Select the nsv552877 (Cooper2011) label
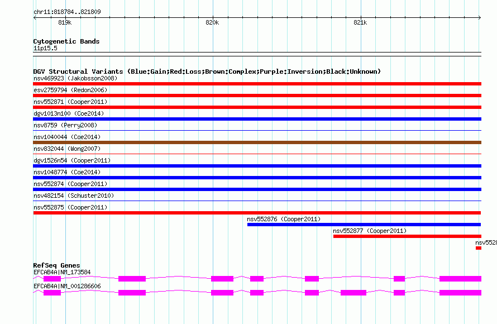The image size is (497, 324). click(370, 231)
